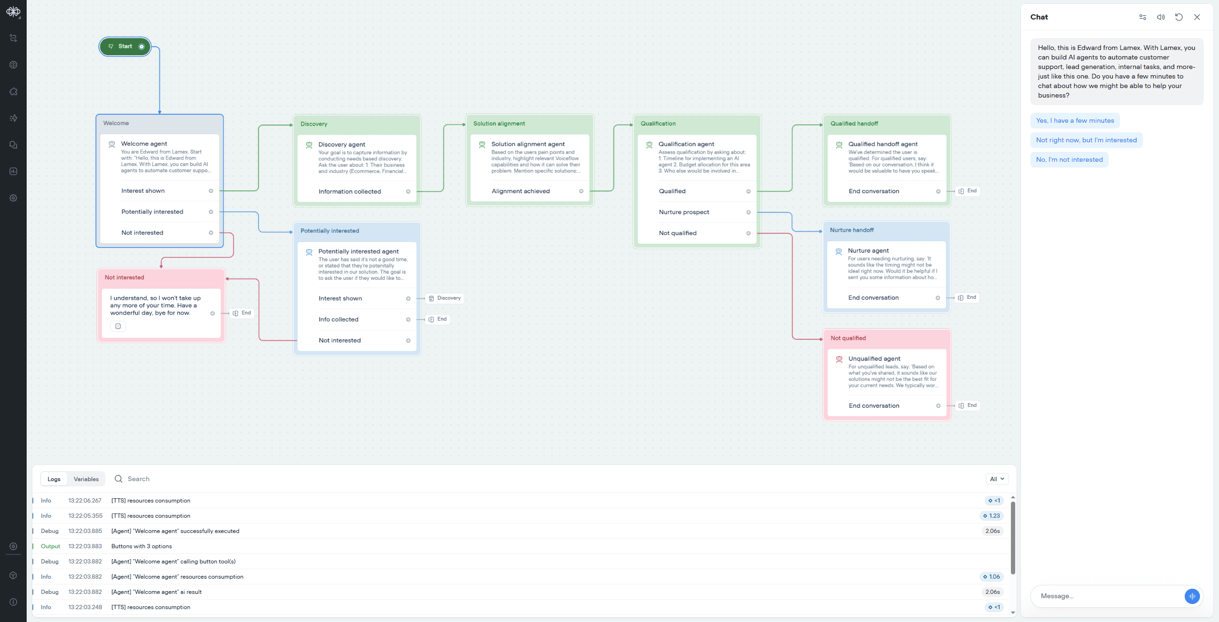The width and height of the screenshot is (1219, 622).
Task: Click the logs panel scrollbar
Action: point(1013,538)
